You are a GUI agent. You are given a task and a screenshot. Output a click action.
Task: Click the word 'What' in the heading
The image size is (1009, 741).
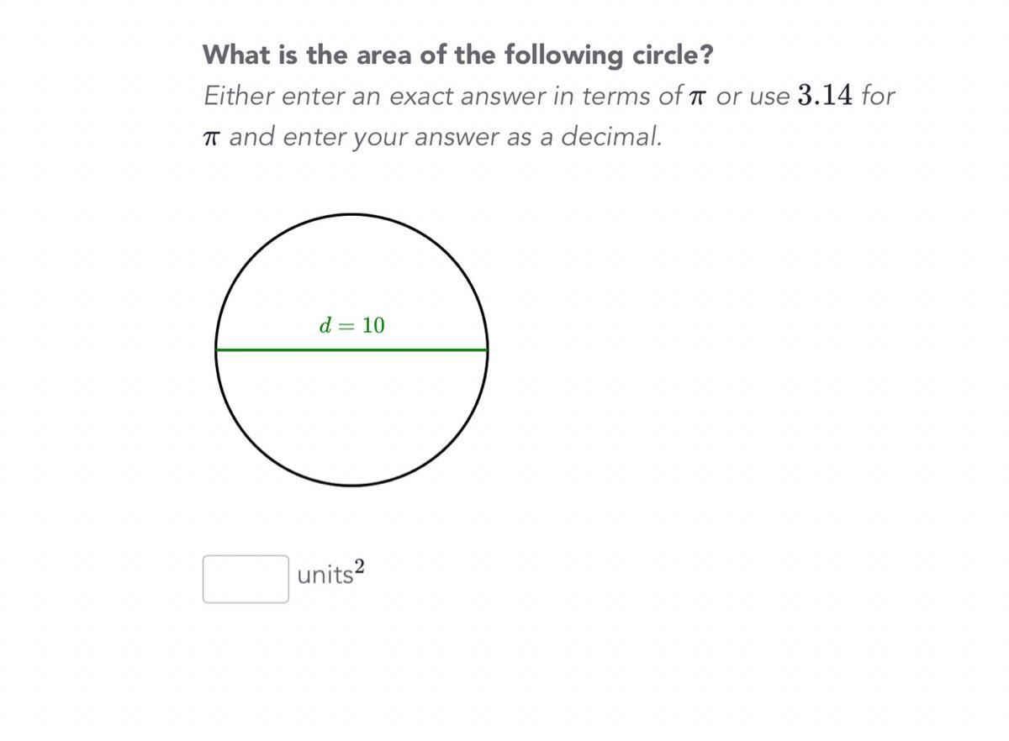(231, 55)
